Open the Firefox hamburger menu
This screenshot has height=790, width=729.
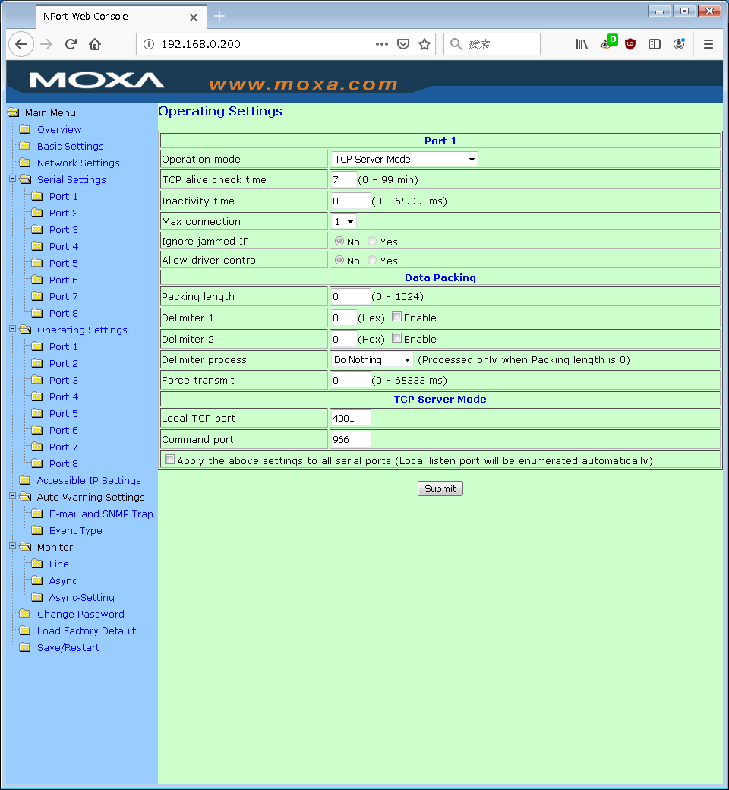tap(708, 44)
